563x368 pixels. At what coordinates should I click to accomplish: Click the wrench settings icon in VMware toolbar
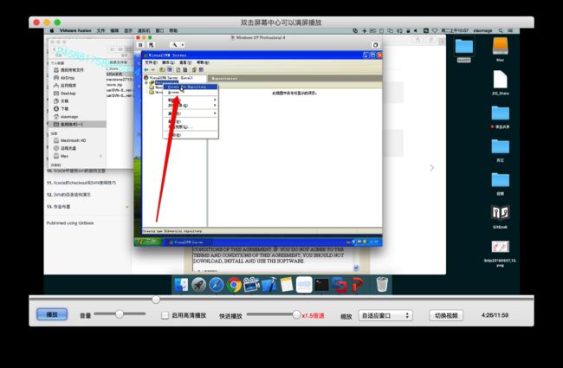[x=174, y=45]
